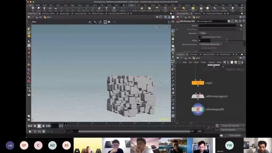Viewport: 272px width, 153px height.
Task: Click the play backward button
Action: pyautogui.click(x=34, y=126)
